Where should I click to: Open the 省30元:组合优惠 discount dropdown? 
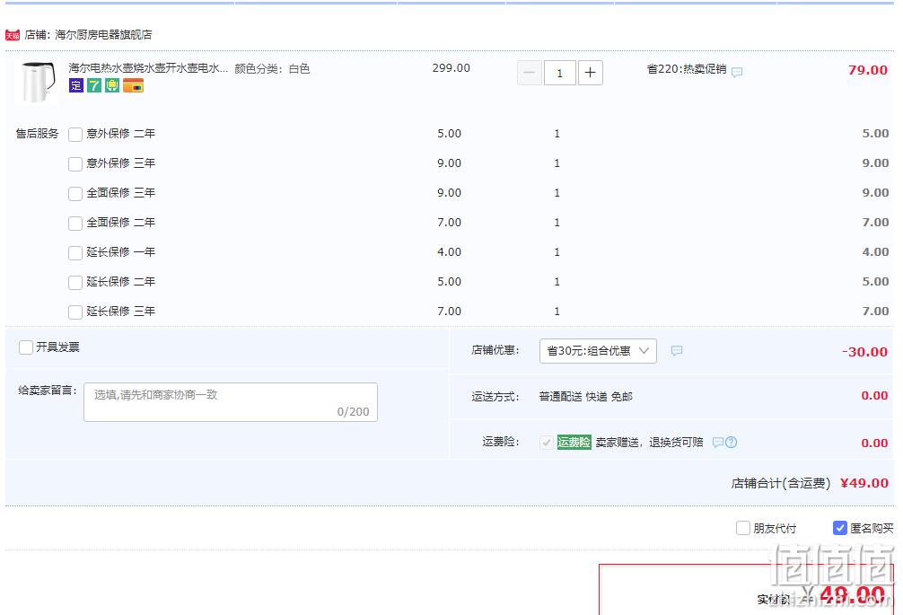pos(598,351)
